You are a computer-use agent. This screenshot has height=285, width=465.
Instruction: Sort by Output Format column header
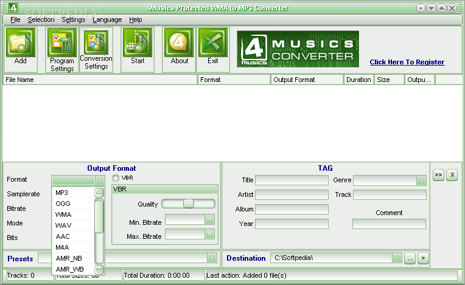point(307,80)
